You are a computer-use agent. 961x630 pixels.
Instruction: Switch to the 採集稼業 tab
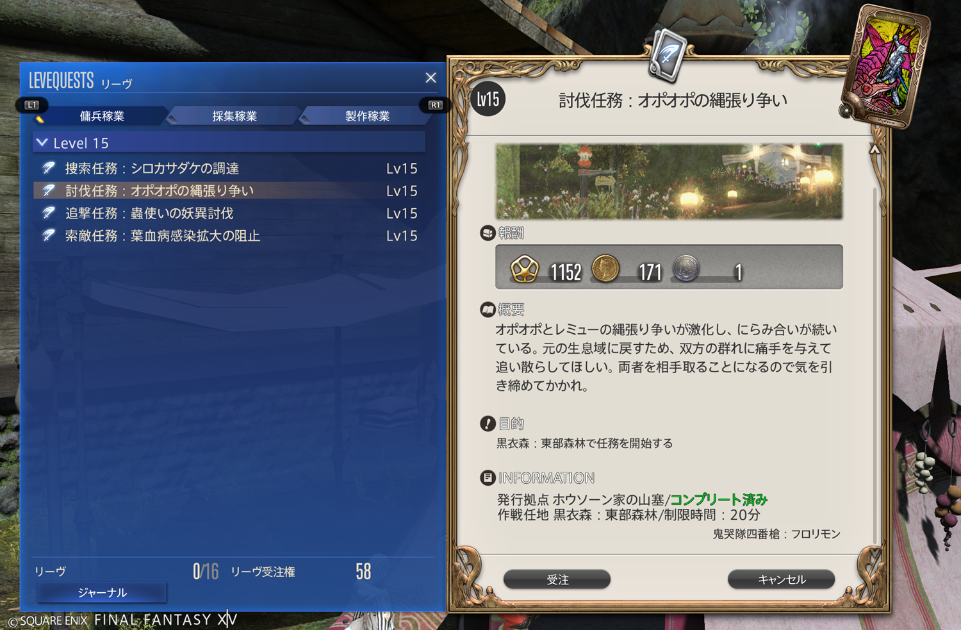[234, 116]
